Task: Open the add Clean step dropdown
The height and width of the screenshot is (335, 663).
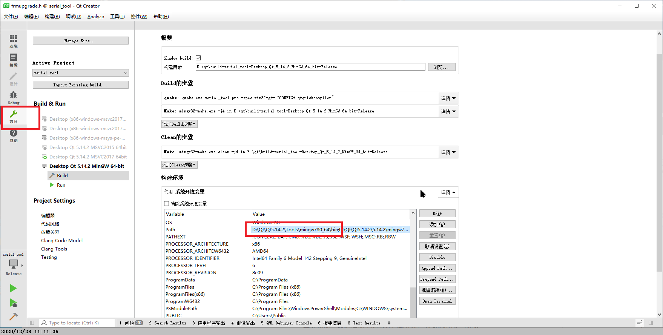Action: 179,164
